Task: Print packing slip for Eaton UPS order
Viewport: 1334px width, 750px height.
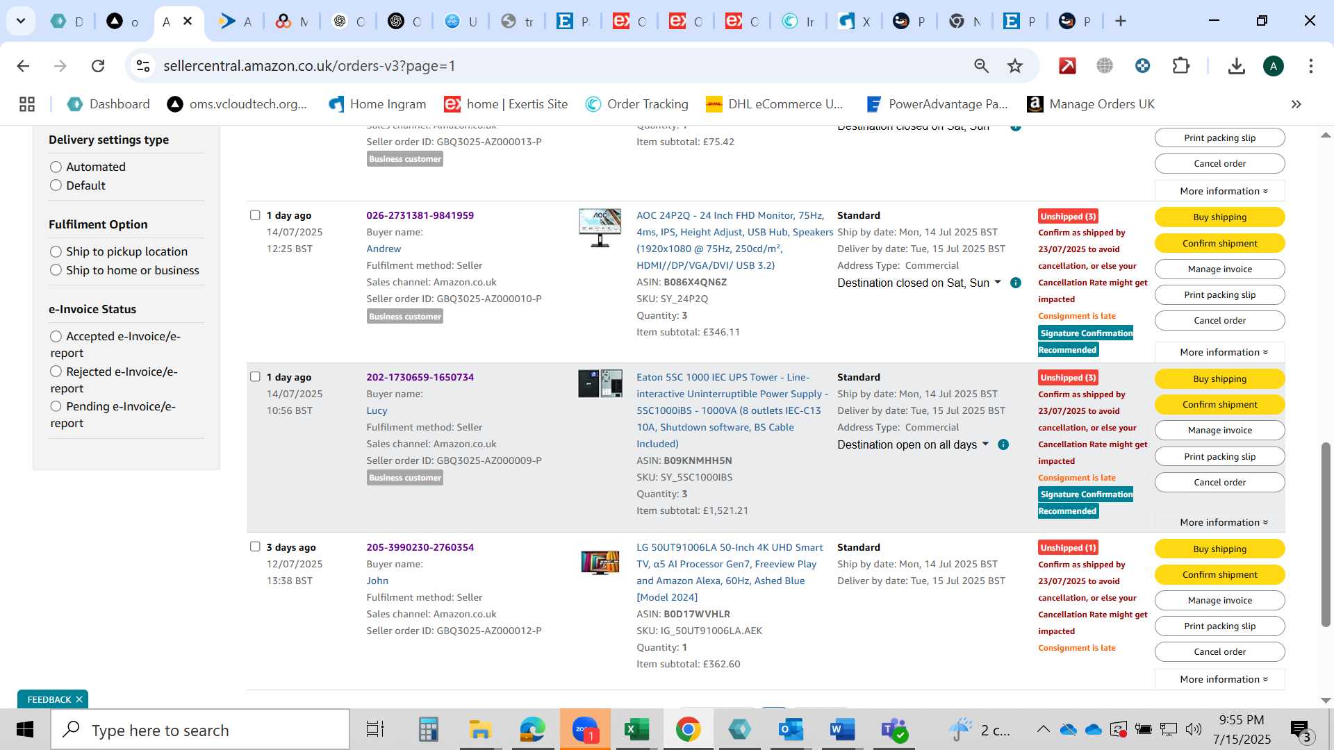Action: point(1219,457)
